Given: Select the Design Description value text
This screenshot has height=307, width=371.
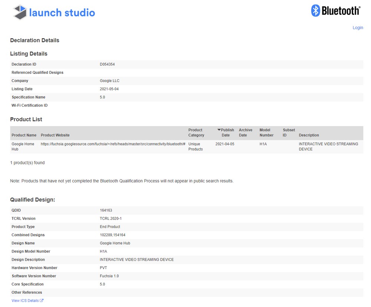Looking at the screenshot, I should pyautogui.click(x=137, y=260).
